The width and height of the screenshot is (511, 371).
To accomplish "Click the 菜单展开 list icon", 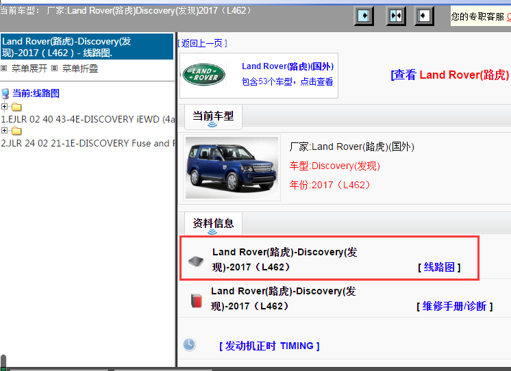I will (x=3, y=68).
